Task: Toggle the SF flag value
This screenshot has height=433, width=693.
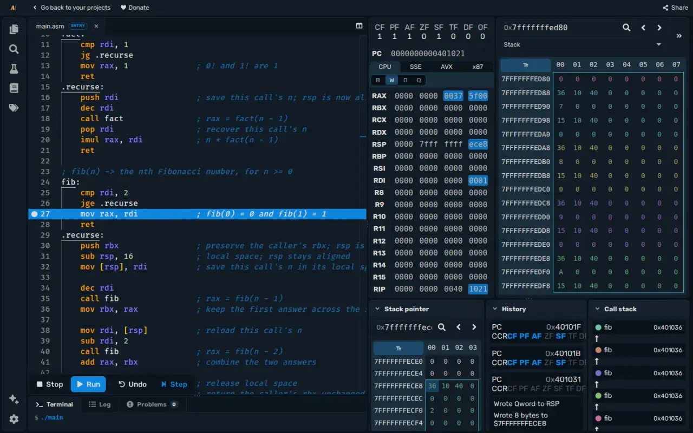Action: point(439,37)
